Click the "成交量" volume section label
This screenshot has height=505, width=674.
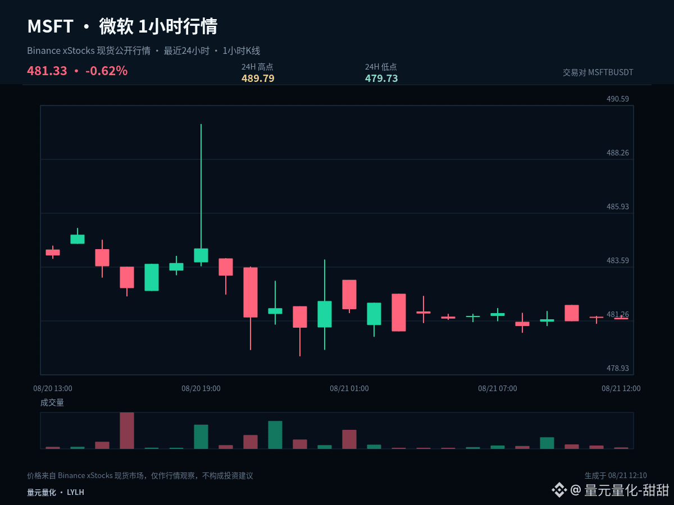coord(52,402)
